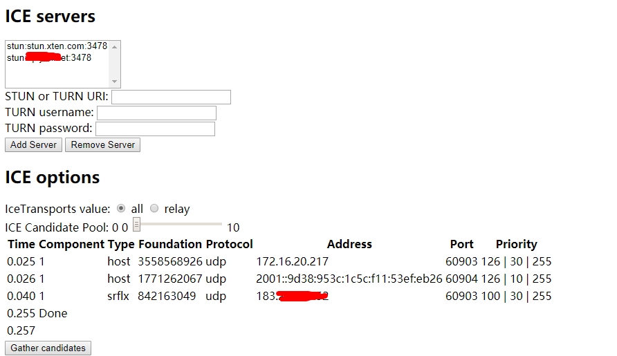Click the 172.16.20.217 host address cell
Screen dimensions: 617x356
click(x=293, y=261)
